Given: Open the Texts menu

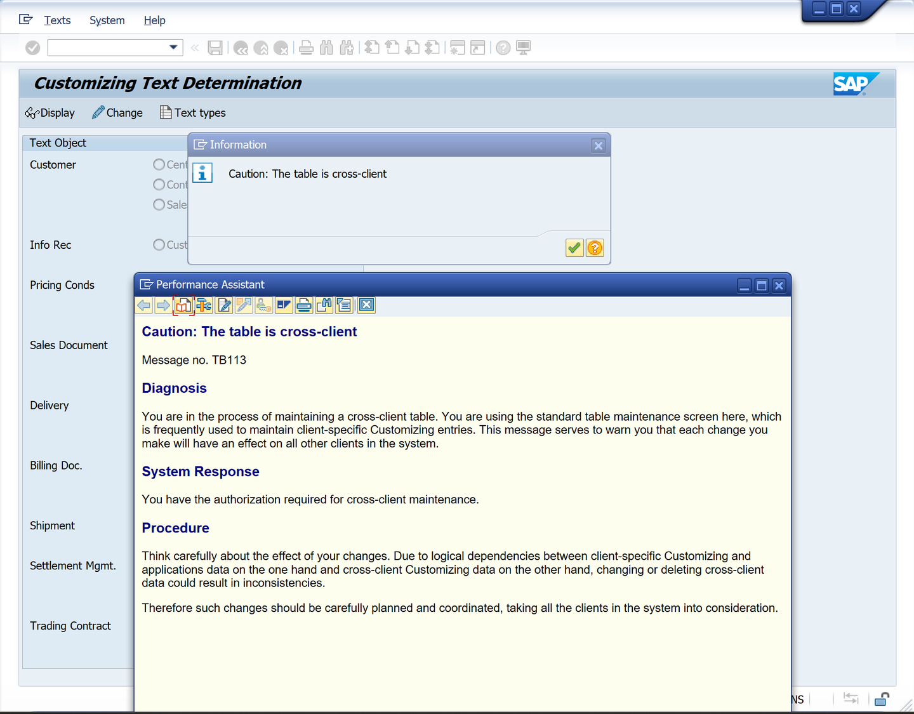Looking at the screenshot, I should click(57, 20).
